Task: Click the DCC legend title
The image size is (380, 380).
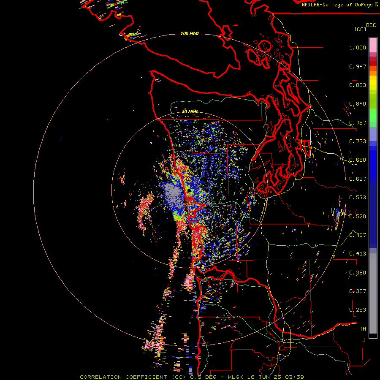Action: (371, 25)
